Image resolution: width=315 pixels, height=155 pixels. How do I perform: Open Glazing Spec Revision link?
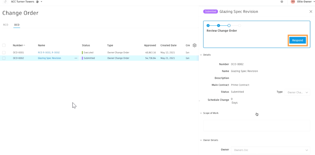point(49,58)
